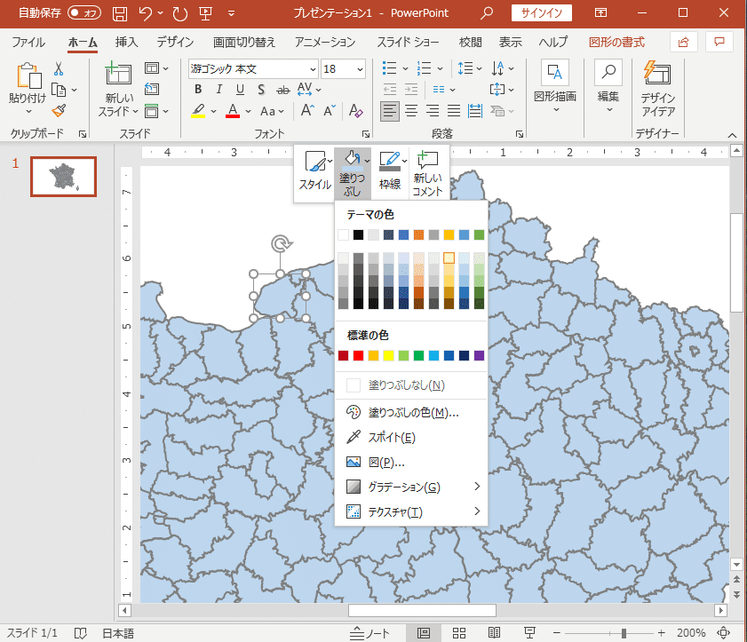747x642 pixels.
Task: Open Design Ideas (デザインアイデア)
Action: pos(657,89)
